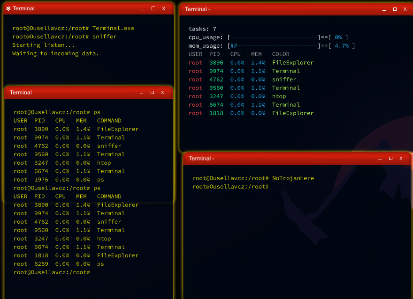Minimize the htop Terminal window with tasks list
This screenshot has height=299, width=413.
[x=384, y=9]
